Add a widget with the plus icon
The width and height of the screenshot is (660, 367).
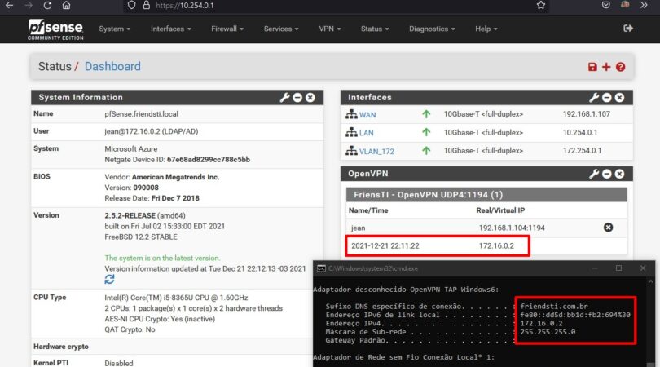tap(606, 67)
